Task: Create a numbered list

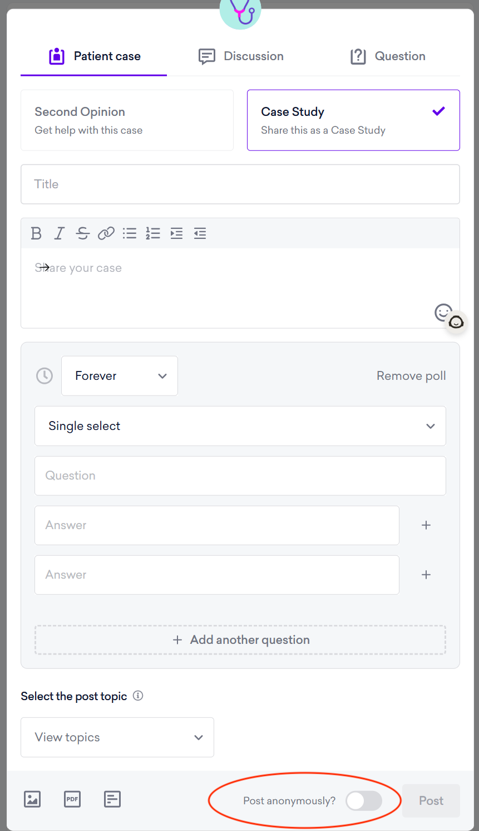Action: click(x=153, y=233)
